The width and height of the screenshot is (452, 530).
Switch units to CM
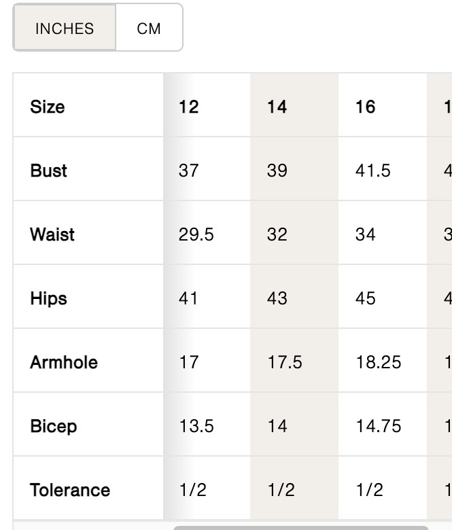[x=149, y=27]
